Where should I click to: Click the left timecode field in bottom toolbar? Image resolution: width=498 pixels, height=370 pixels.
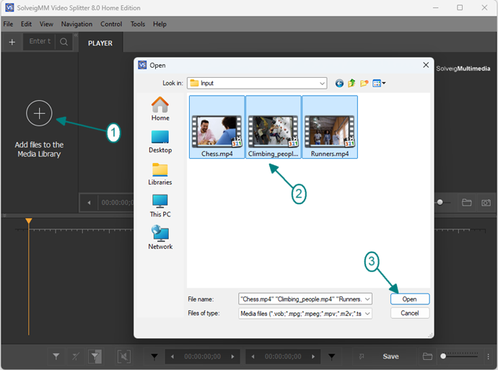[x=202, y=357]
